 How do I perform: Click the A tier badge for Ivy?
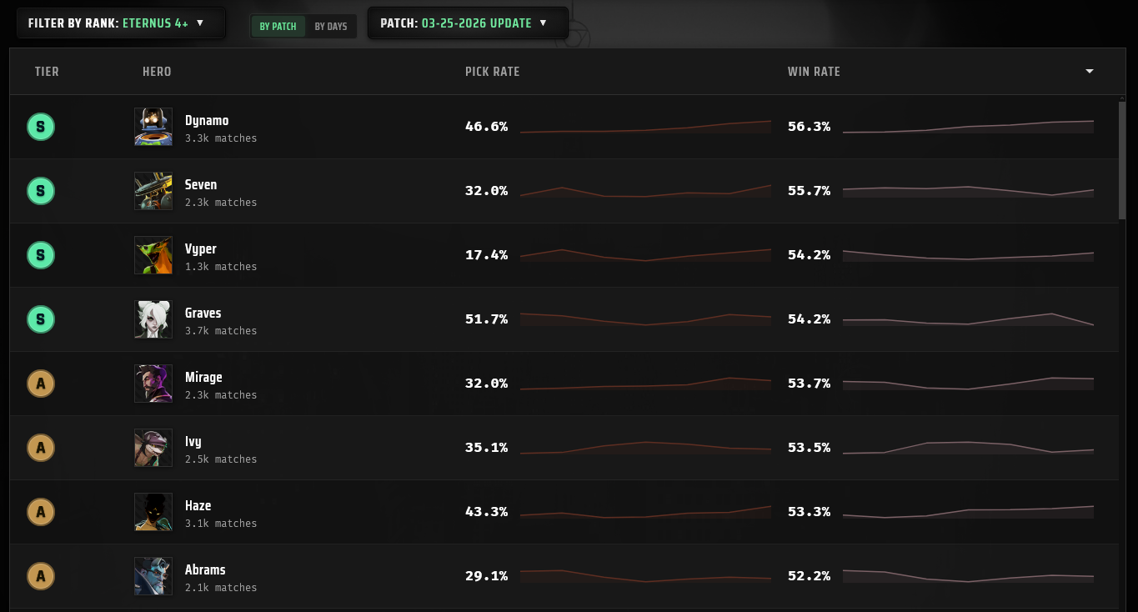(41, 448)
